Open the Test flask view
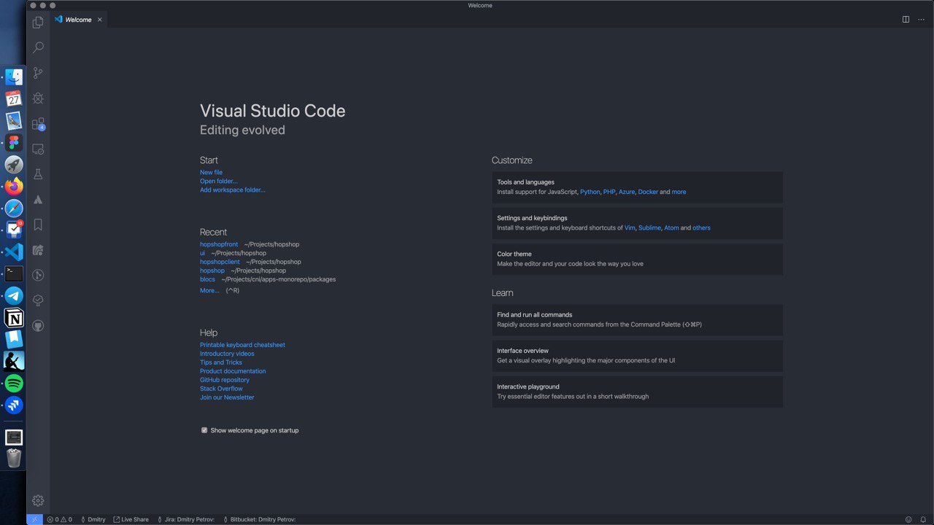 click(38, 174)
